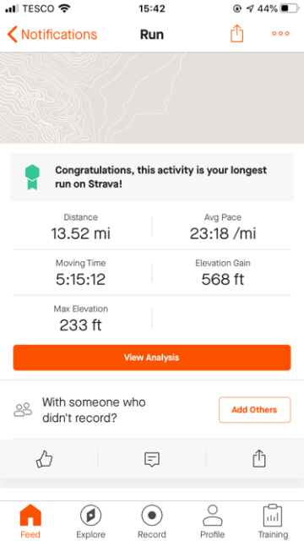Select the Record tab
Viewport: 304px width, 541px height.
tap(152, 522)
